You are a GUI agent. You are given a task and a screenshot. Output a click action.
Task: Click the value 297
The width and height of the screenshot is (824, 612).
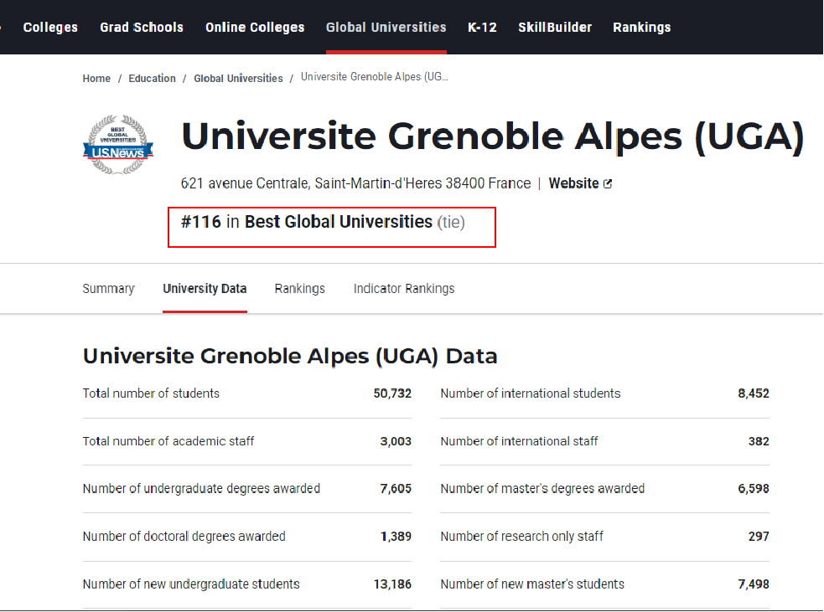759,537
